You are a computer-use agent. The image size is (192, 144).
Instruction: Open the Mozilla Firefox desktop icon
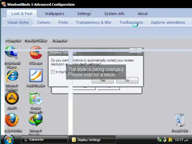[12, 123]
